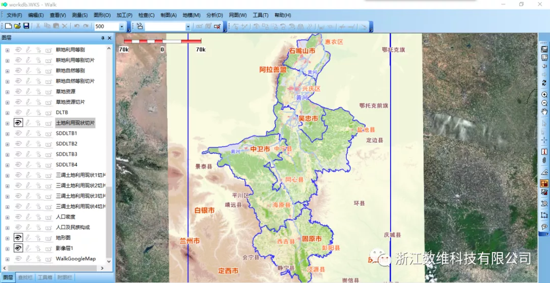This screenshot has height=283, width=550.
Task: Click the Delete X icon
Action: click(x=65, y=26)
